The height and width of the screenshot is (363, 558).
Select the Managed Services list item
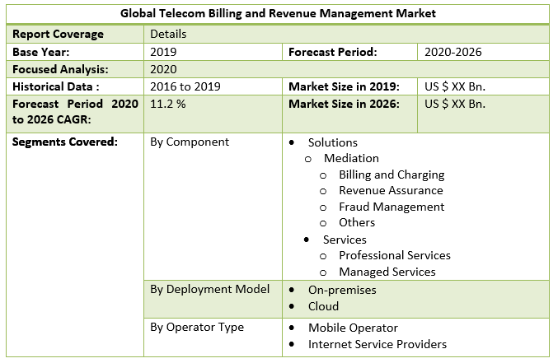click(x=387, y=272)
